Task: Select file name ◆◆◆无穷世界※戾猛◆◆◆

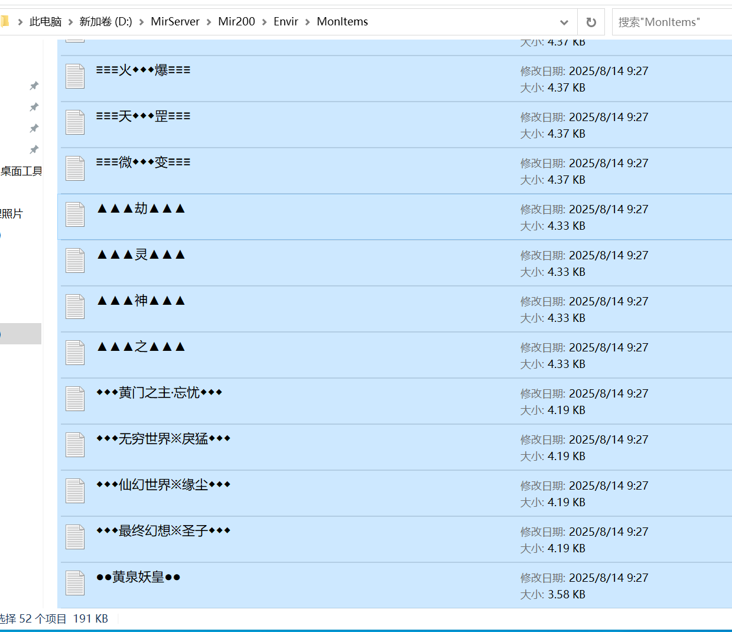Action: pos(163,439)
